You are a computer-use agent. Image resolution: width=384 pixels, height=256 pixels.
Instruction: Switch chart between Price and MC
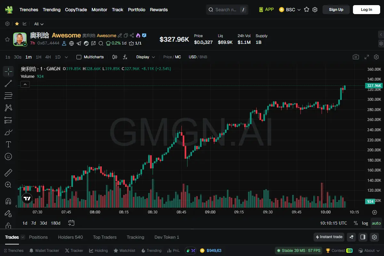[x=172, y=57]
